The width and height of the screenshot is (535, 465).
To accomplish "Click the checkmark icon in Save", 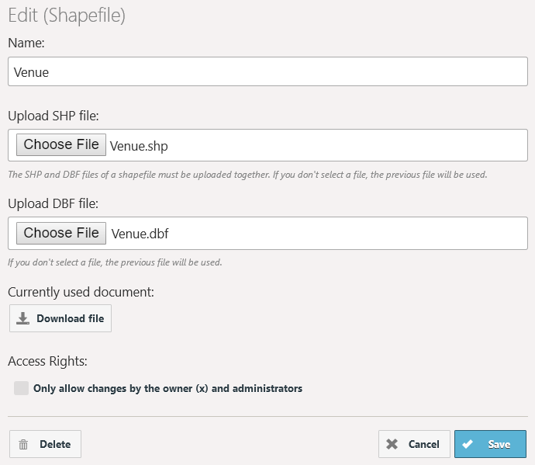I will point(468,444).
